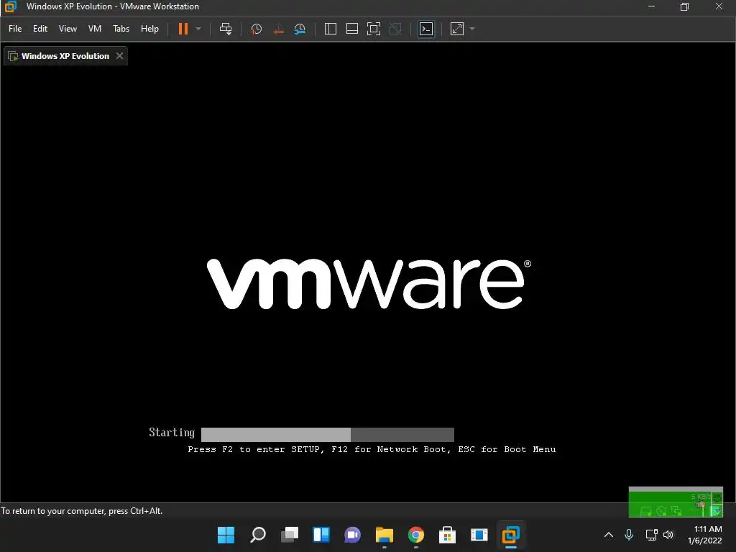This screenshot has width=736, height=552.
Task: Open the clock showing 1:11 AM
Action: click(x=704, y=535)
